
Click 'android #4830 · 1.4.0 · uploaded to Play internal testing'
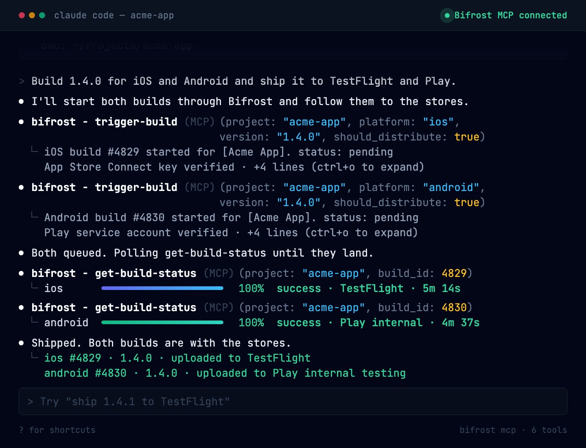[225, 373]
